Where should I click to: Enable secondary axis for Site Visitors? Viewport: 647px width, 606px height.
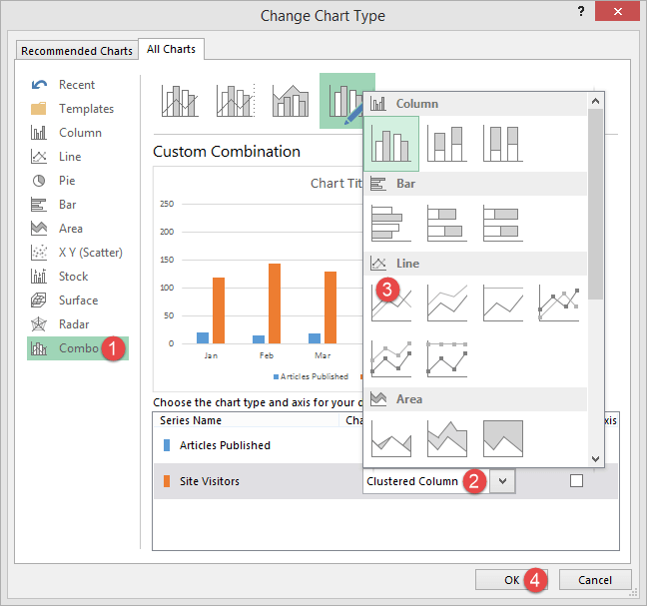point(576,481)
